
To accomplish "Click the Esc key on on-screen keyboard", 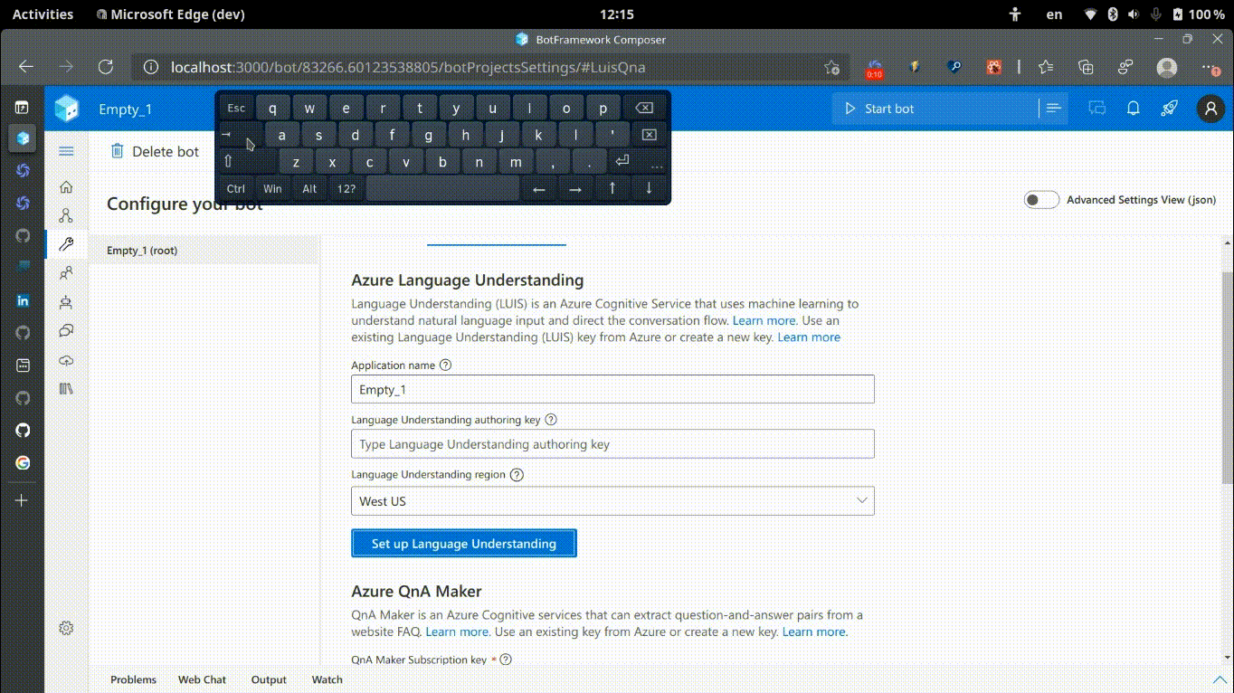I will (x=236, y=108).
